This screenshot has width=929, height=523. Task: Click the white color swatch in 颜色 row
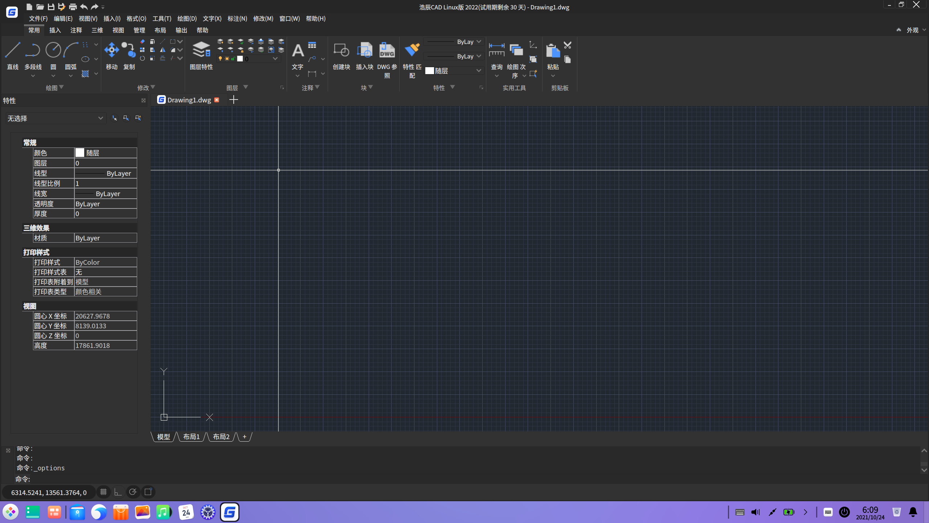pos(80,153)
